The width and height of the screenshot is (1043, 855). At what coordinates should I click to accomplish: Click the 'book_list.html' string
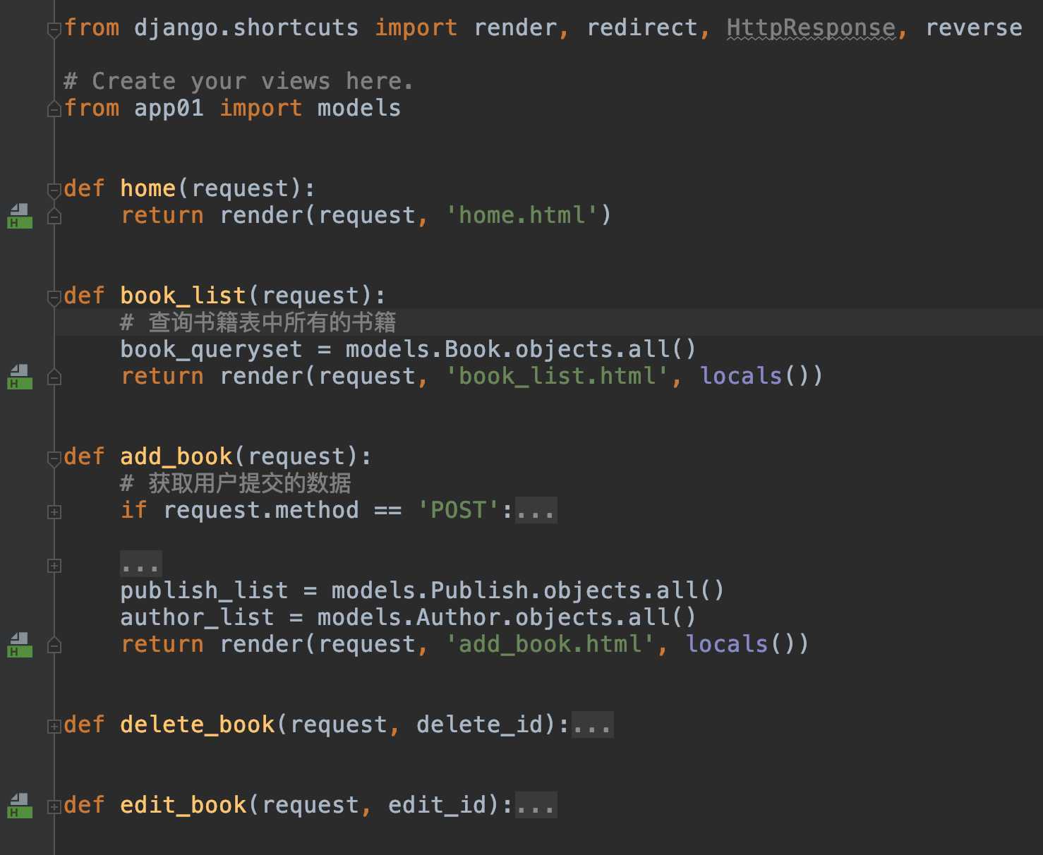pyautogui.click(x=557, y=376)
